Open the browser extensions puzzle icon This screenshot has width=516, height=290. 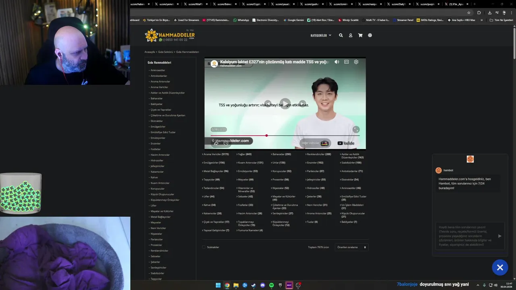click(x=479, y=12)
